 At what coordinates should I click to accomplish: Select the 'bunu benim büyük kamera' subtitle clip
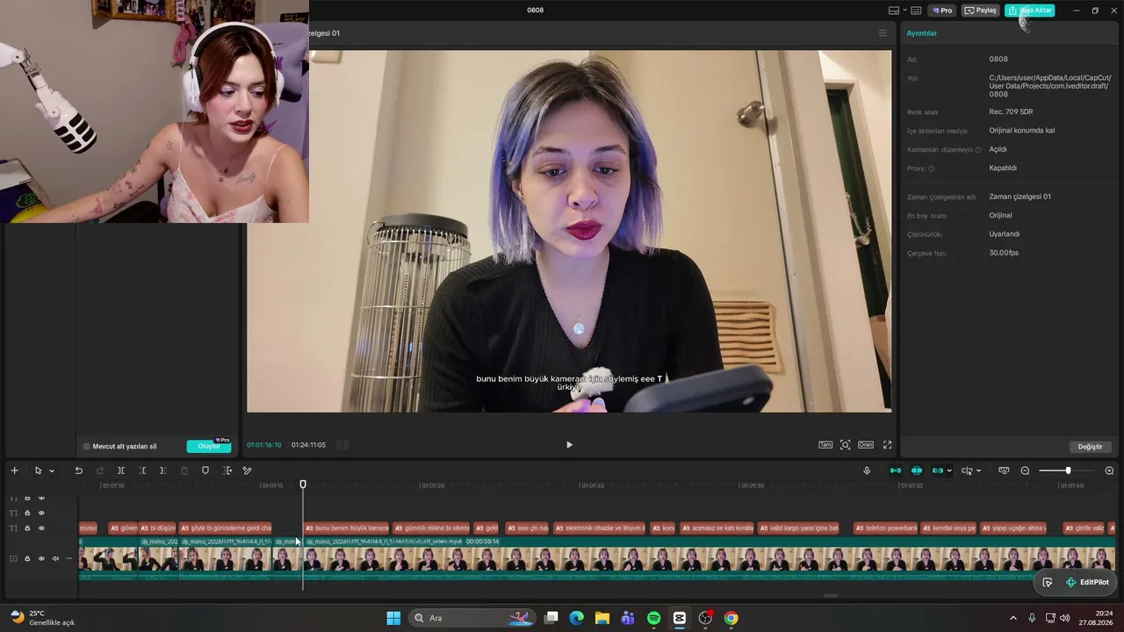346,528
